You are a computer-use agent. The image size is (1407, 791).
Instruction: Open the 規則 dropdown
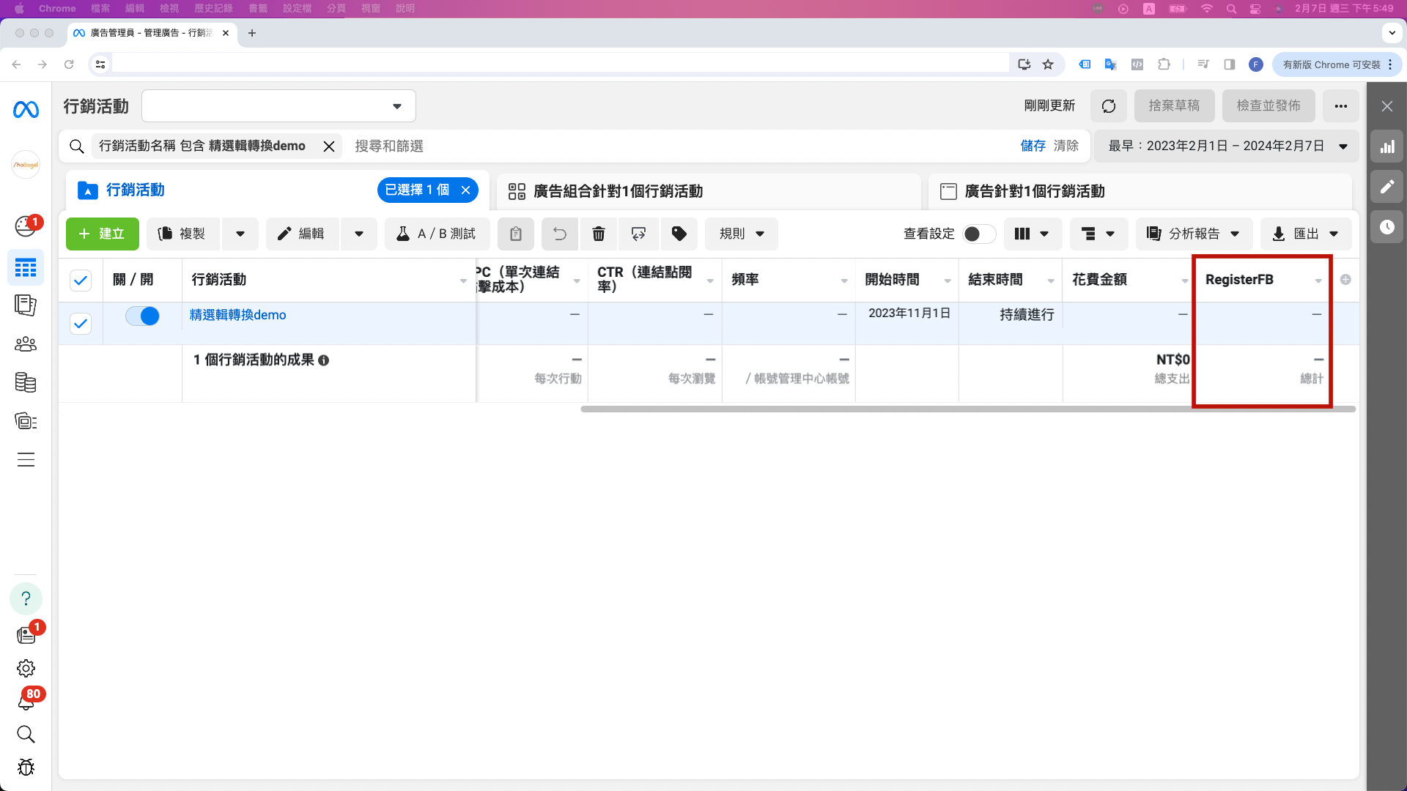742,234
